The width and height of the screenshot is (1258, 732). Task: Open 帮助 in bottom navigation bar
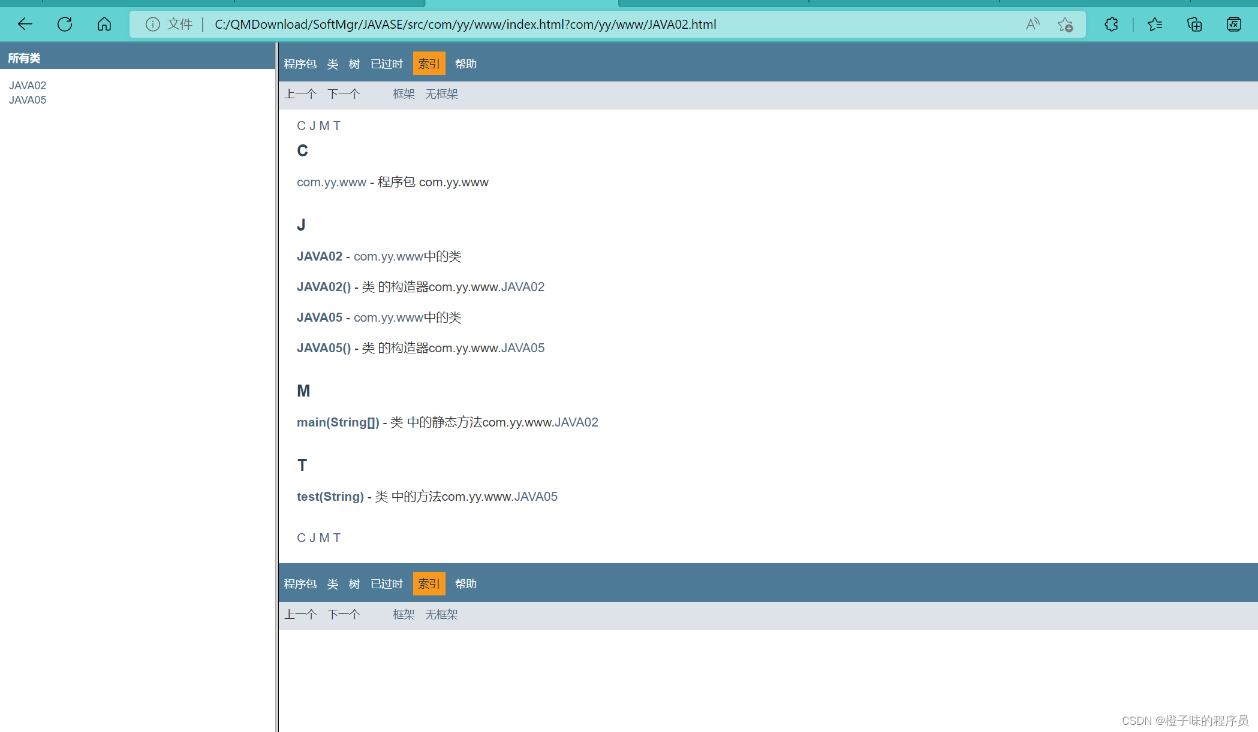(x=466, y=584)
